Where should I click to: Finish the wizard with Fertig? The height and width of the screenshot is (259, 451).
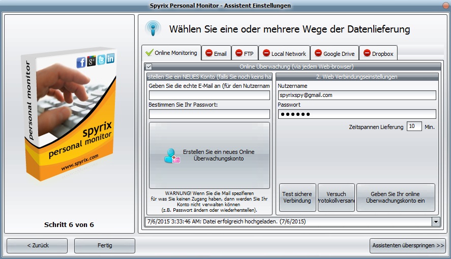(105, 245)
